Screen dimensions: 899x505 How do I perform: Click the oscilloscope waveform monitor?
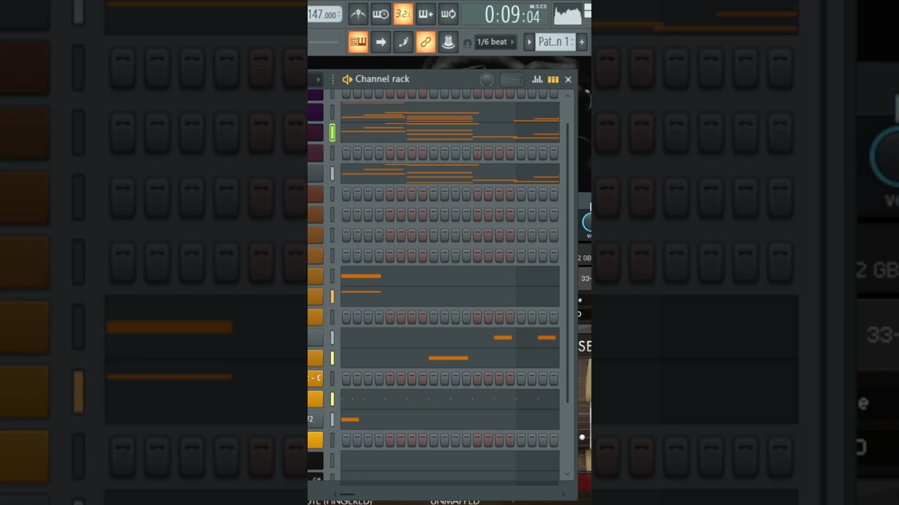pyautogui.click(x=568, y=13)
